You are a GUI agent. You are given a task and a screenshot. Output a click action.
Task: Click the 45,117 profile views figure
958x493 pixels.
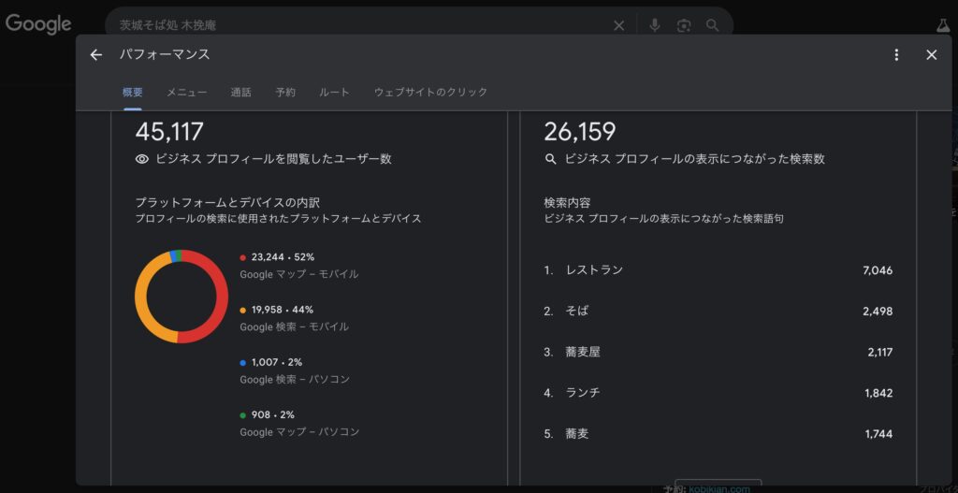point(169,132)
